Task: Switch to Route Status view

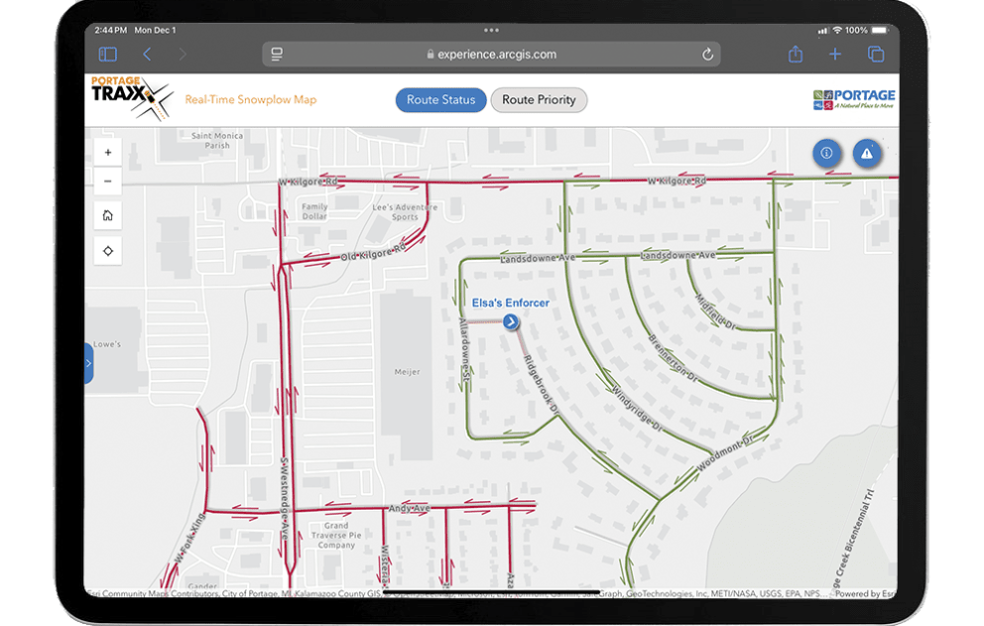Action: pyautogui.click(x=440, y=100)
